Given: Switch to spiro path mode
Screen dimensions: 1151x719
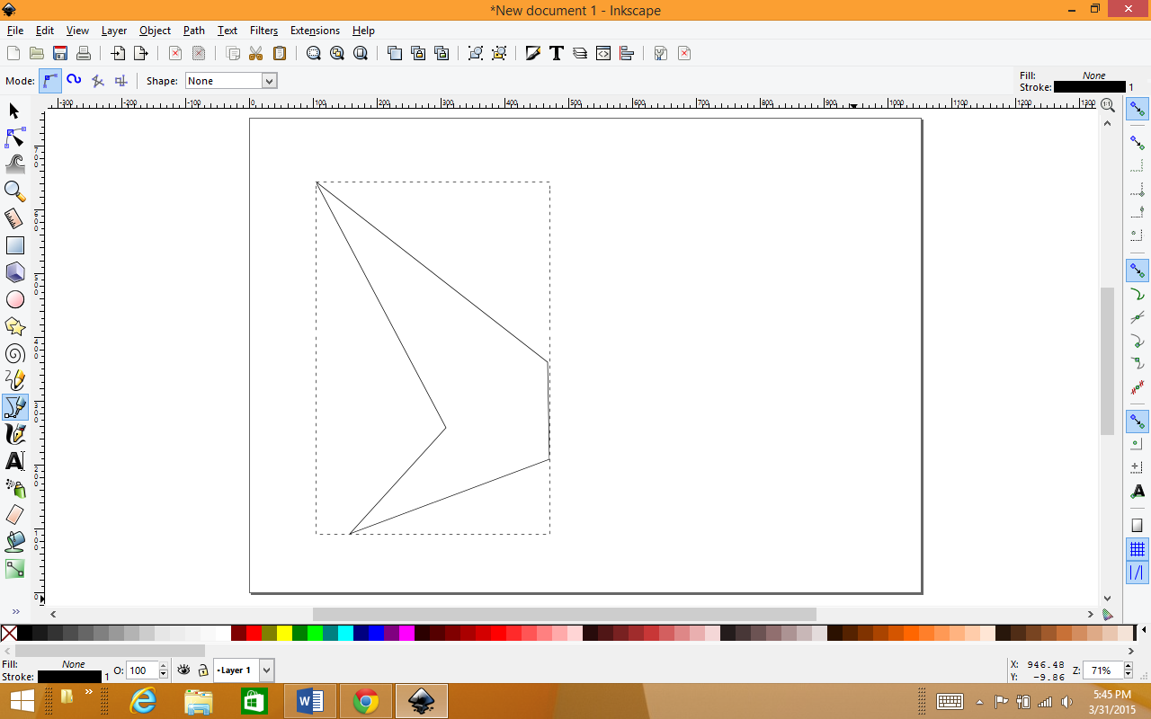Looking at the screenshot, I should [x=74, y=80].
